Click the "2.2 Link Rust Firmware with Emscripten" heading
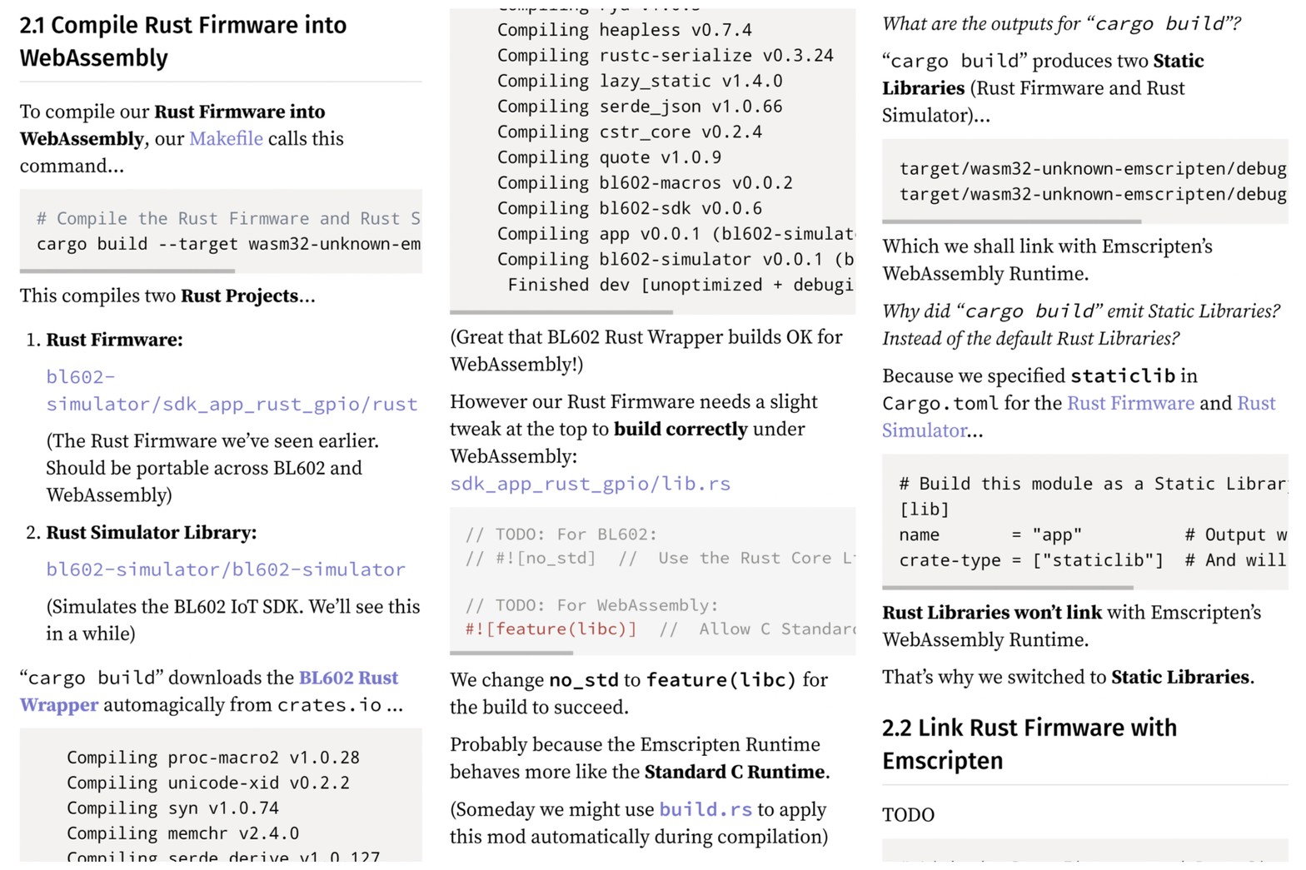This screenshot has height=870, width=1306. click(x=1029, y=743)
